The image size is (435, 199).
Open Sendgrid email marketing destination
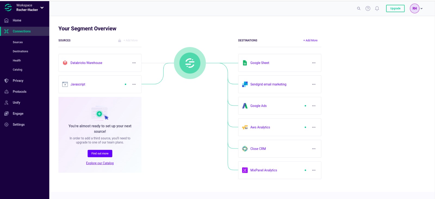click(x=268, y=84)
